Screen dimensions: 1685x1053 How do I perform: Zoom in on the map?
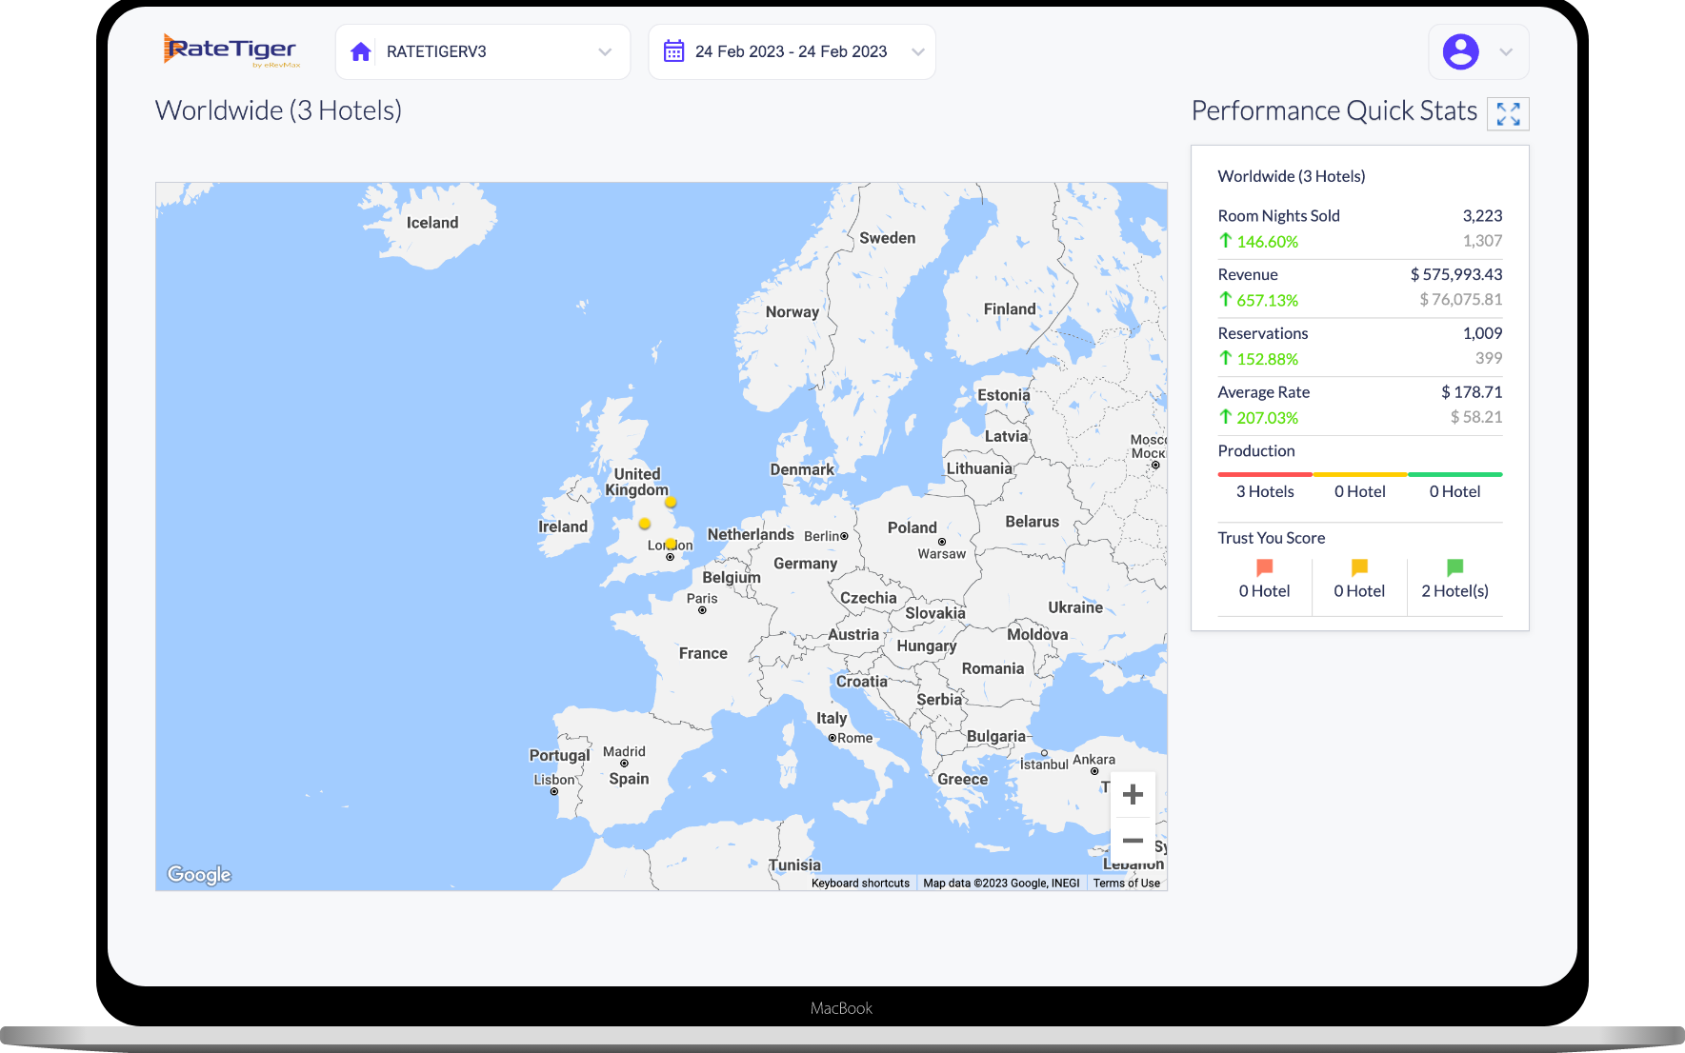pos(1133,795)
